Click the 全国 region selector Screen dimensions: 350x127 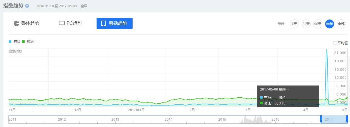(x=84, y=6)
